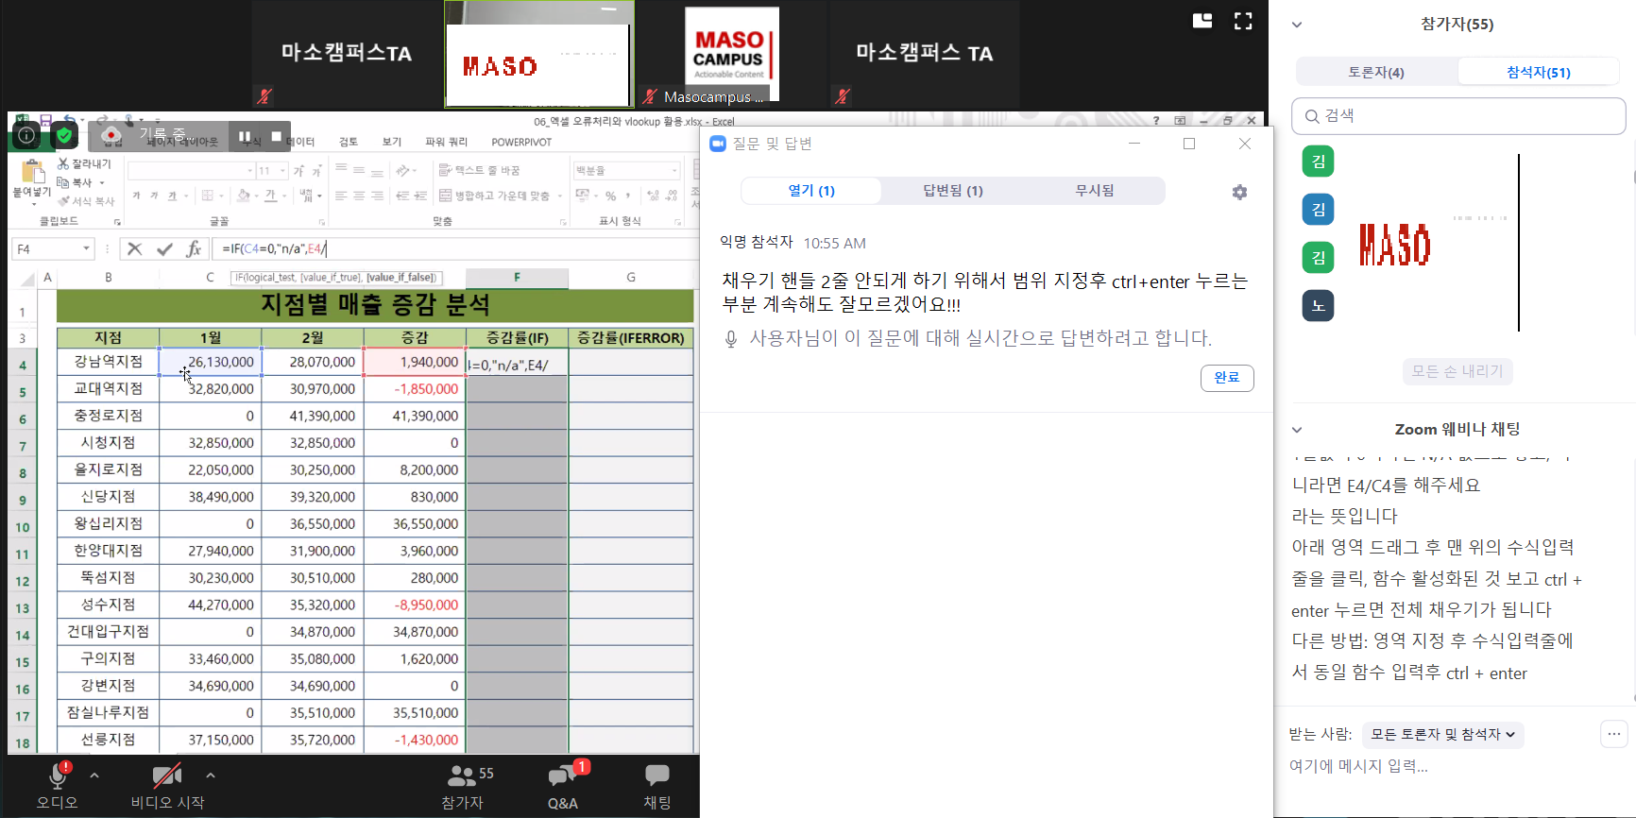1636x818 pixels.
Task: Click the green shield encryption icon
Action: click(x=64, y=136)
